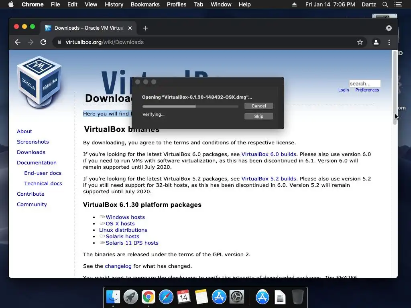
Task: Open Notification Center in menu bar
Action: click(398, 4)
